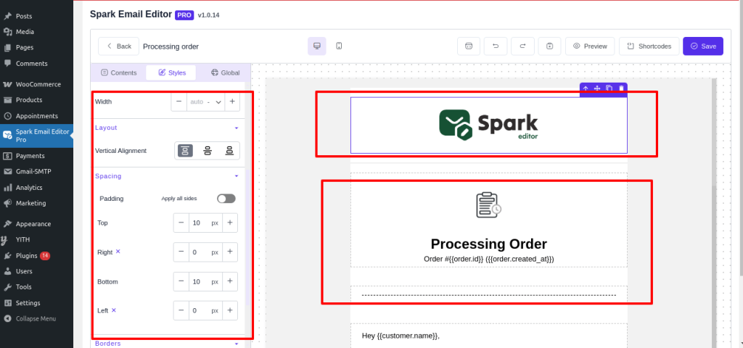Image resolution: width=743 pixels, height=348 pixels.
Task: Click the icon button right of redo
Action: pos(550,46)
